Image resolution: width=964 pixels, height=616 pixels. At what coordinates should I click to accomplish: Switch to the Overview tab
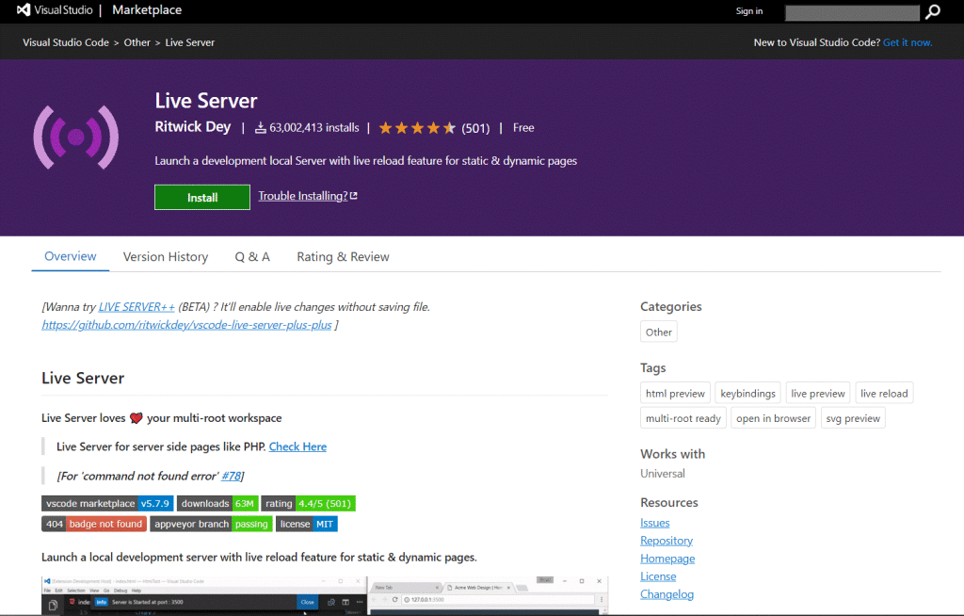click(x=70, y=256)
